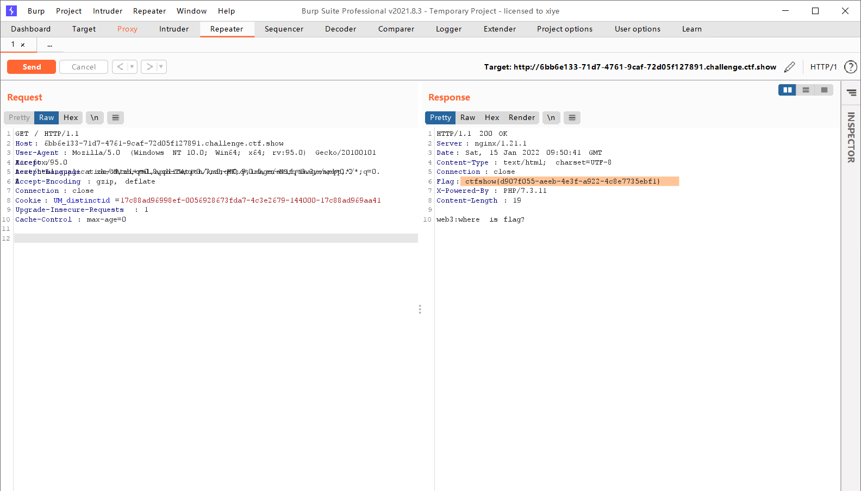Viewport: 861px width, 491px height.
Task: Close Repeater tab 1 with x
Action: click(x=23, y=45)
